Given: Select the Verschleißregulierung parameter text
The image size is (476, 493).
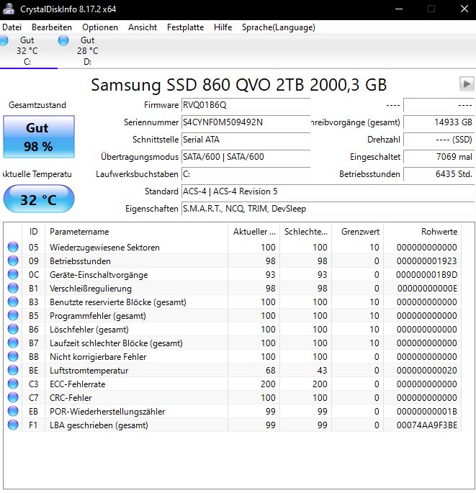Looking at the screenshot, I should click(91, 289).
